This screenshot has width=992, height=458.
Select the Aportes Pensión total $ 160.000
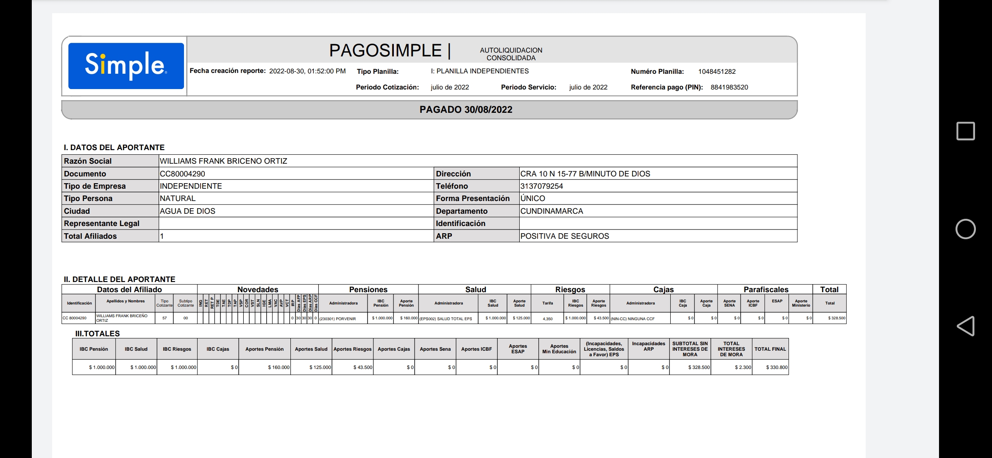pos(278,367)
